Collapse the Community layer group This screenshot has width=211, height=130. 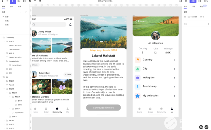pyautogui.click(x=2, y=37)
